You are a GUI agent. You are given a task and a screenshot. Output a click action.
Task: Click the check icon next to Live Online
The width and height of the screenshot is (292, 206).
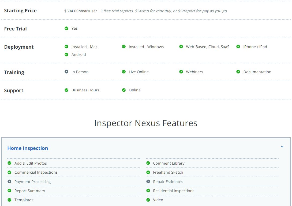(x=124, y=72)
